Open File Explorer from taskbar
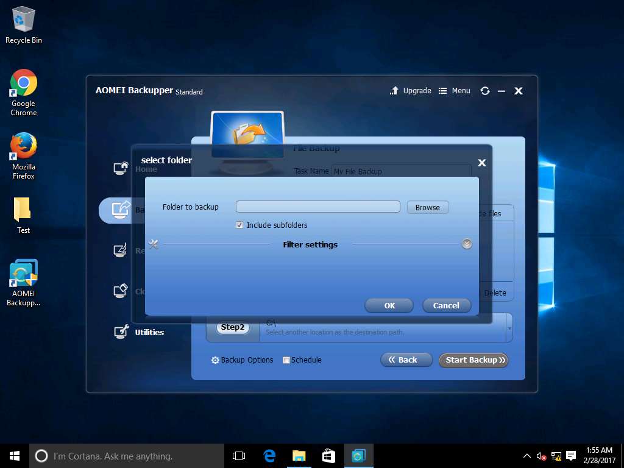The width and height of the screenshot is (624, 468). (299, 456)
